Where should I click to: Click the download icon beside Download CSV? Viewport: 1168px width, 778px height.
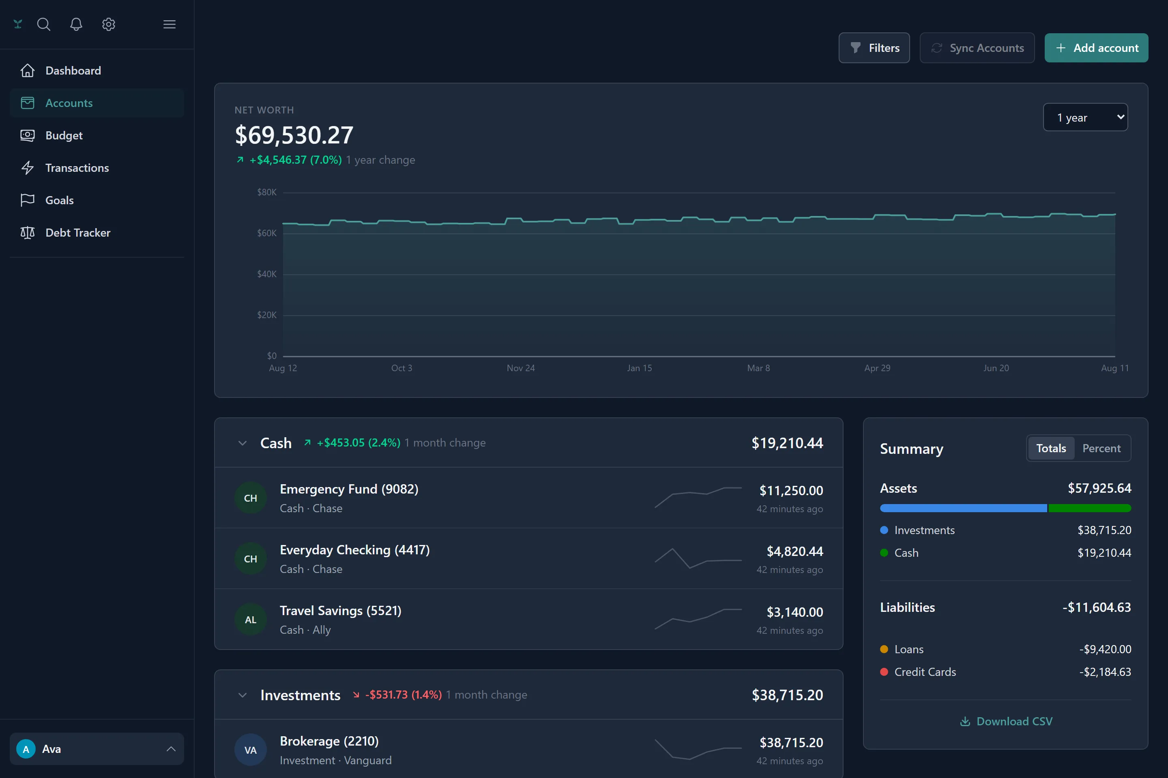pyautogui.click(x=965, y=721)
